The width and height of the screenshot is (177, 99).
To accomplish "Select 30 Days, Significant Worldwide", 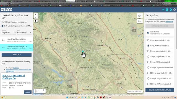I will point(148,67).
